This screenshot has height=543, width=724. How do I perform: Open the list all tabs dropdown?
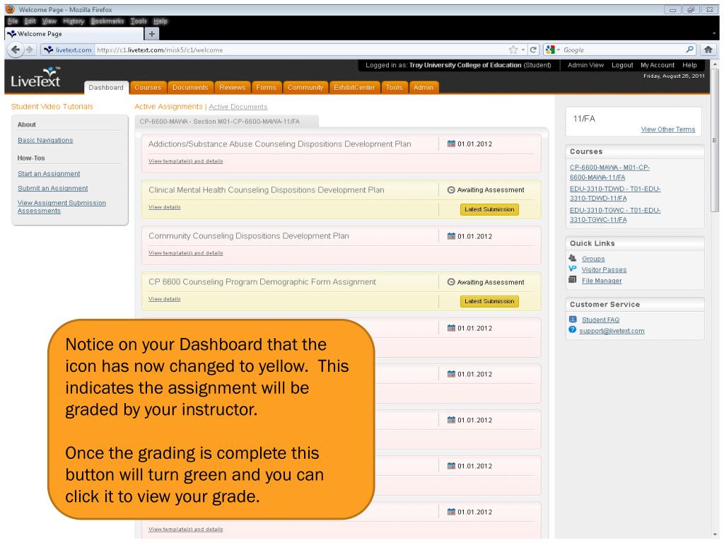pyautogui.click(x=714, y=34)
